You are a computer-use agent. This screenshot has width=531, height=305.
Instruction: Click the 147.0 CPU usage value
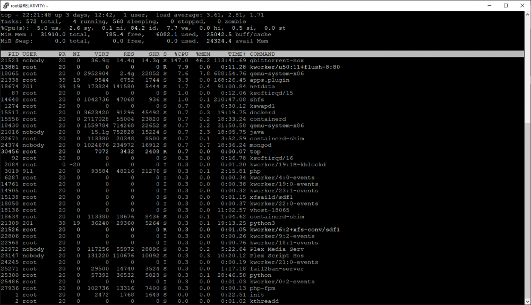tap(179, 61)
